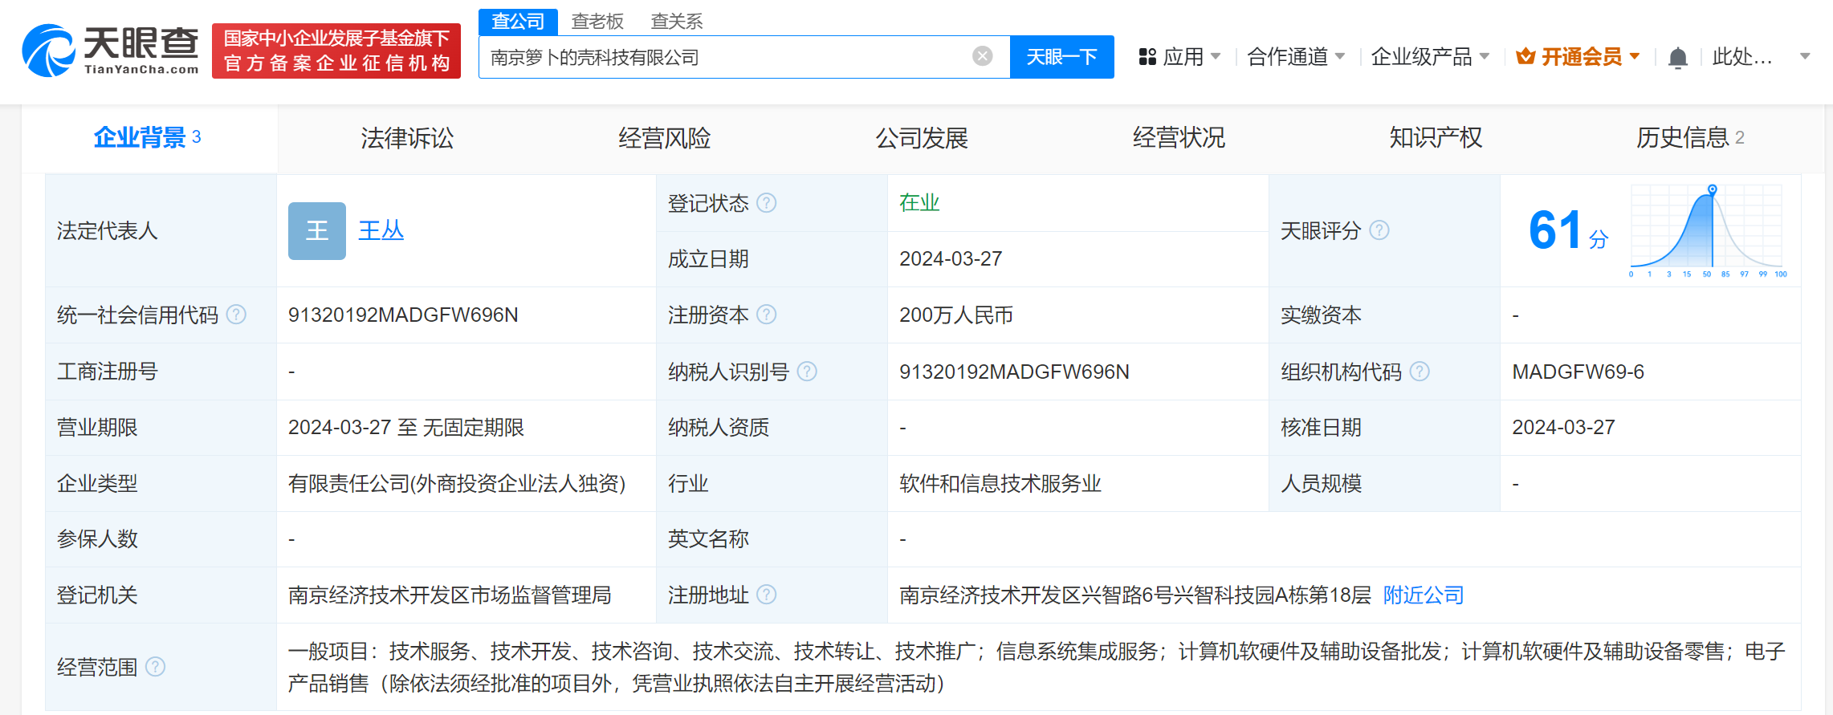
Task: Switch to the 查公司 search tab
Action: click(x=518, y=22)
